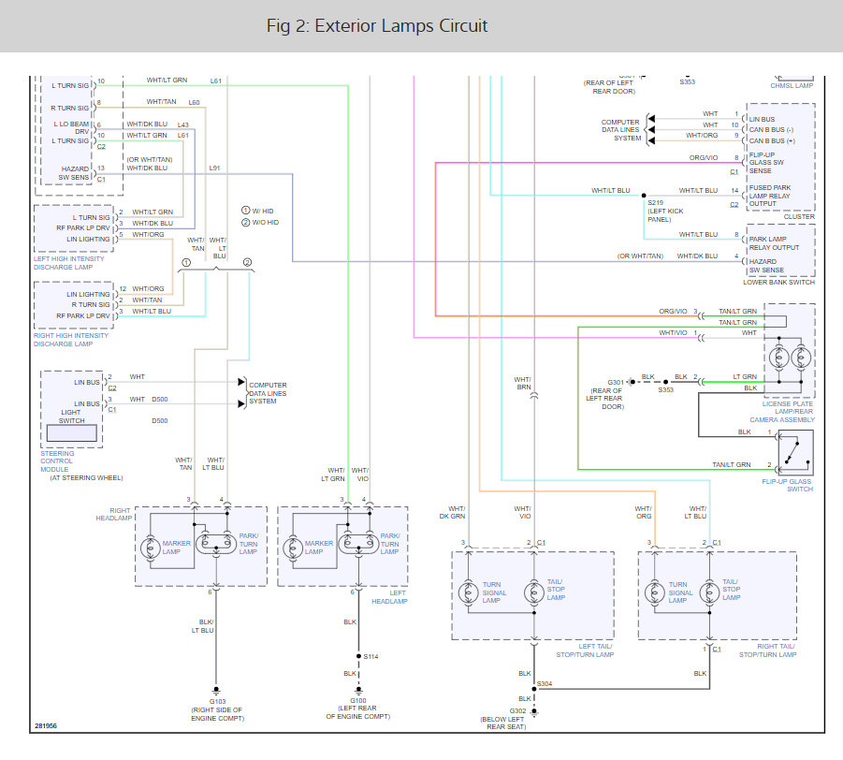Screen dimensions: 843x760
Task: Click the "L60" circuit code
Action: coord(194,102)
